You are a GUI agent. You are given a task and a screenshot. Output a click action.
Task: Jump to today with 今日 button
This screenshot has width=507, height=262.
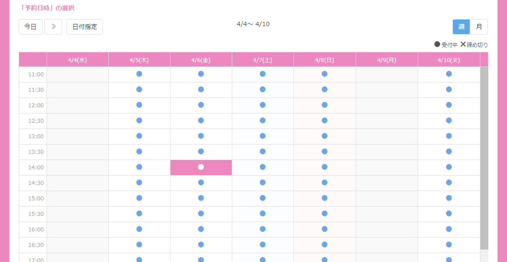(x=30, y=27)
